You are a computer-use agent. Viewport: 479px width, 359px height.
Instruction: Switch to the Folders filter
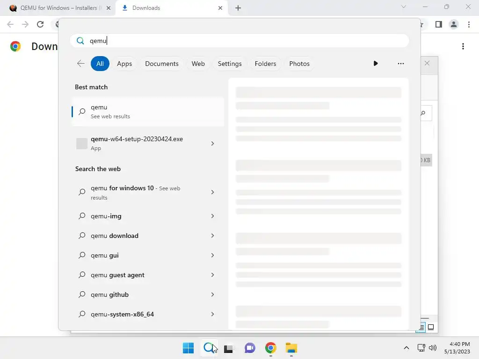click(265, 64)
